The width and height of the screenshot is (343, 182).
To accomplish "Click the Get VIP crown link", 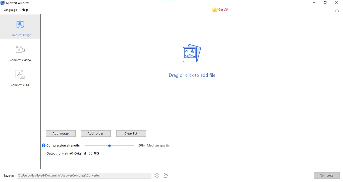I will click(x=220, y=9).
